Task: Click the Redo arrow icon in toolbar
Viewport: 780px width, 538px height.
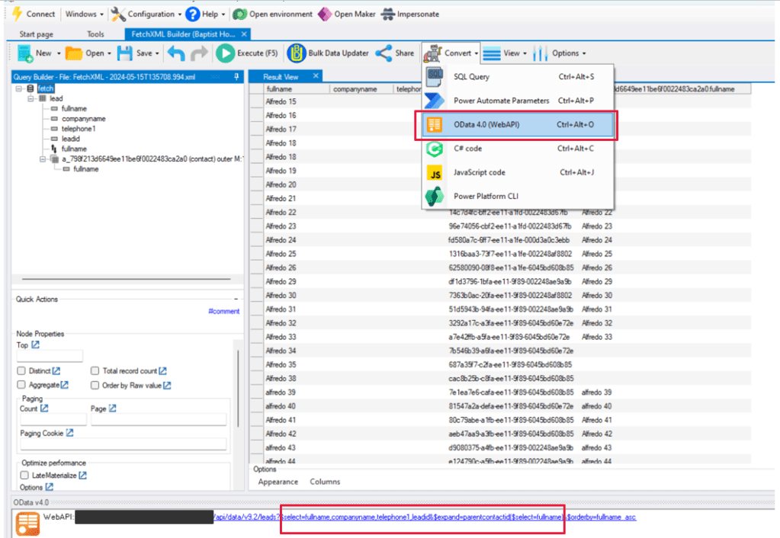Action: [199, 53]
